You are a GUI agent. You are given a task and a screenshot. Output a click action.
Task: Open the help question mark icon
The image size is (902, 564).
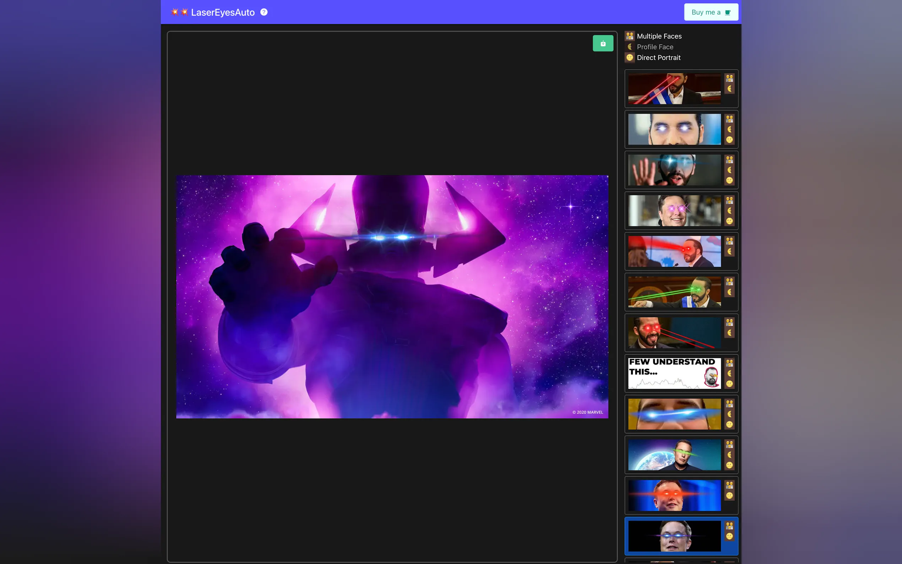pos(263,12)
